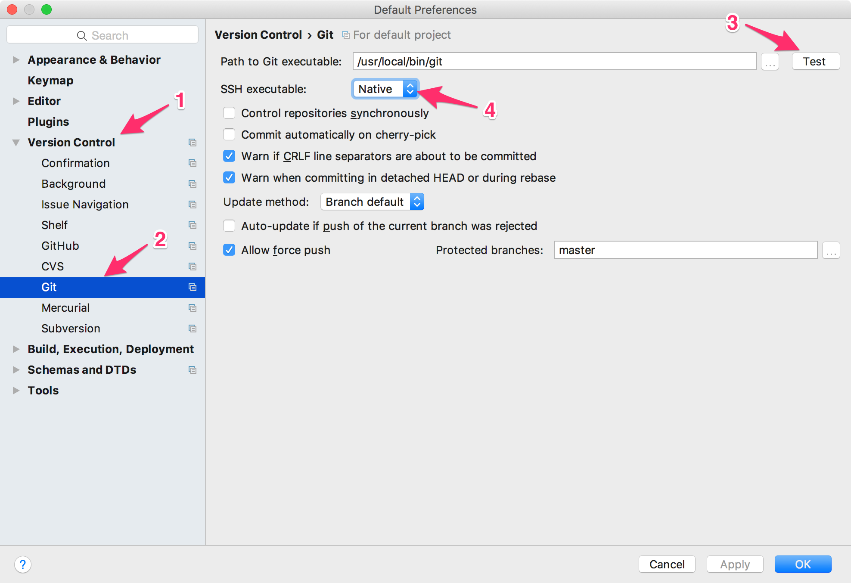
Task: Open the Protected branches expand button
Action: point(831,250)
